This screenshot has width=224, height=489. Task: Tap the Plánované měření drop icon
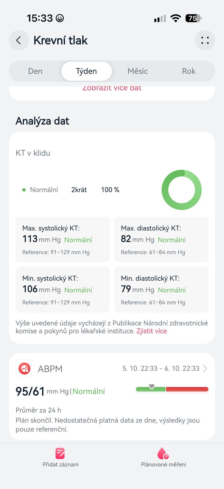[x=163, y=453]
